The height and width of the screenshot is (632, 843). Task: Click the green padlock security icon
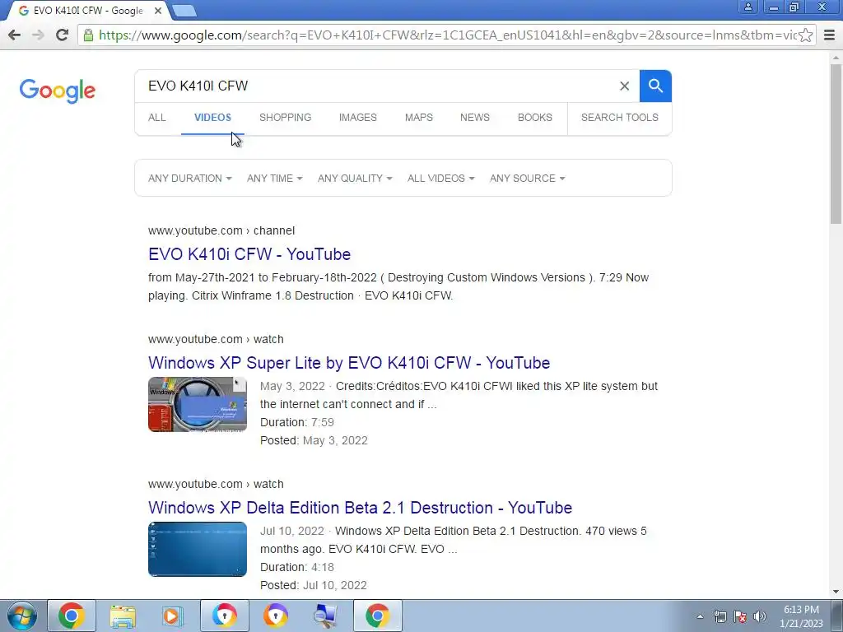click(89, 35)
